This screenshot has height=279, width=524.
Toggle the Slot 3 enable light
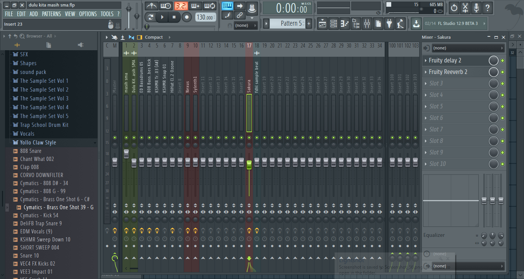point(503,84)
